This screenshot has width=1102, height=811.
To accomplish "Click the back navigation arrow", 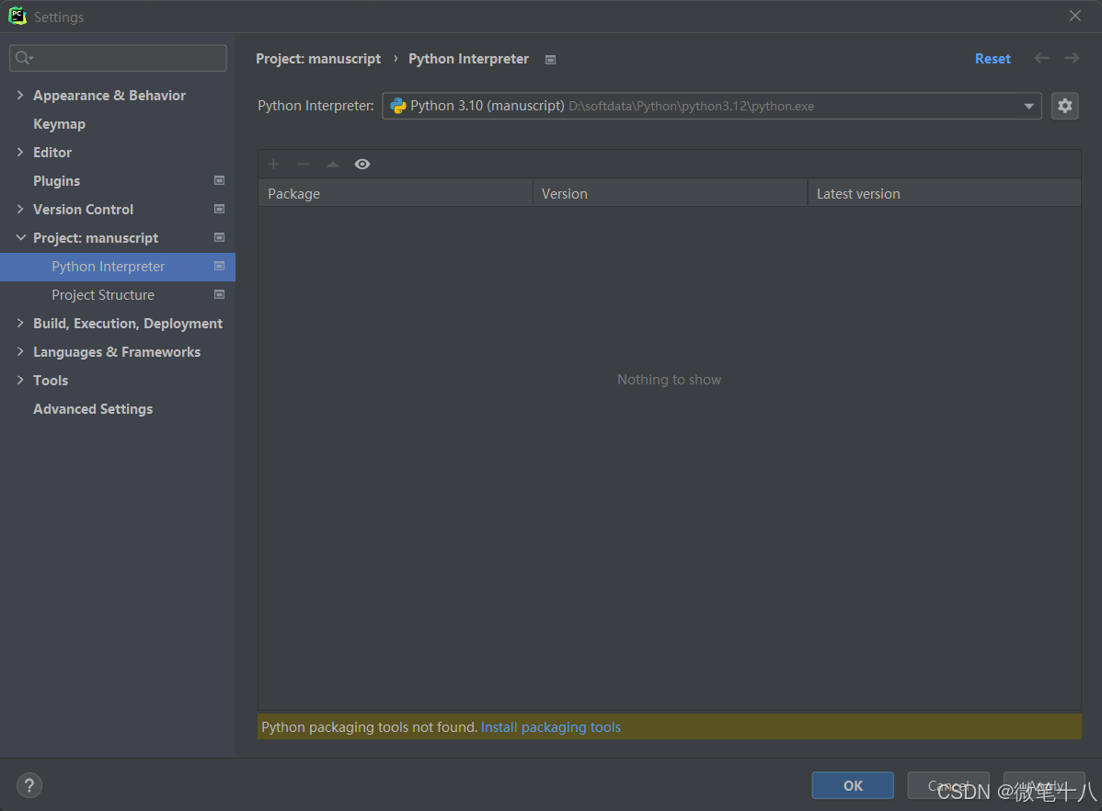I will pos(1041,58).
